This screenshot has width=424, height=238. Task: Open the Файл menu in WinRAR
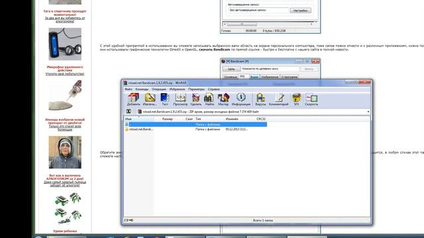point(128,89)
